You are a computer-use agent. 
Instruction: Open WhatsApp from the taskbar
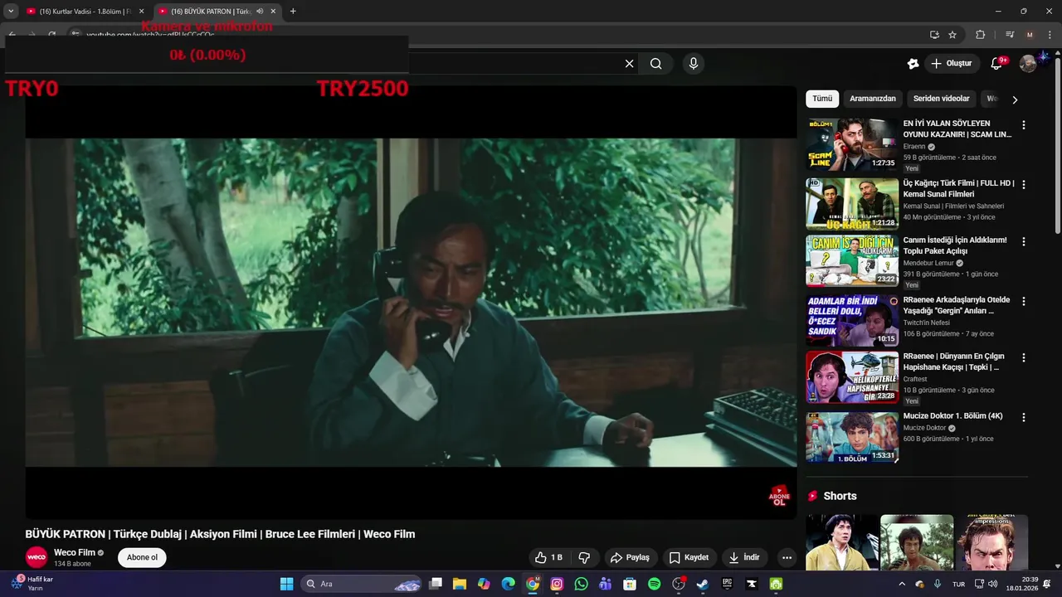pos(581,584)
